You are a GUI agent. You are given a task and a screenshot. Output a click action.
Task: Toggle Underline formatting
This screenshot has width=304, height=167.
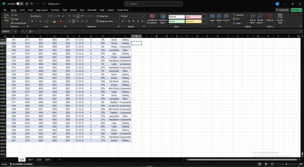pyautogui.click(x=40, y=21)
